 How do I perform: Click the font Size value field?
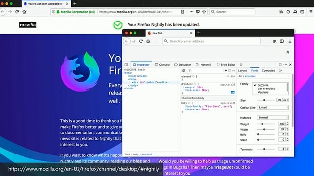[279, 100]
